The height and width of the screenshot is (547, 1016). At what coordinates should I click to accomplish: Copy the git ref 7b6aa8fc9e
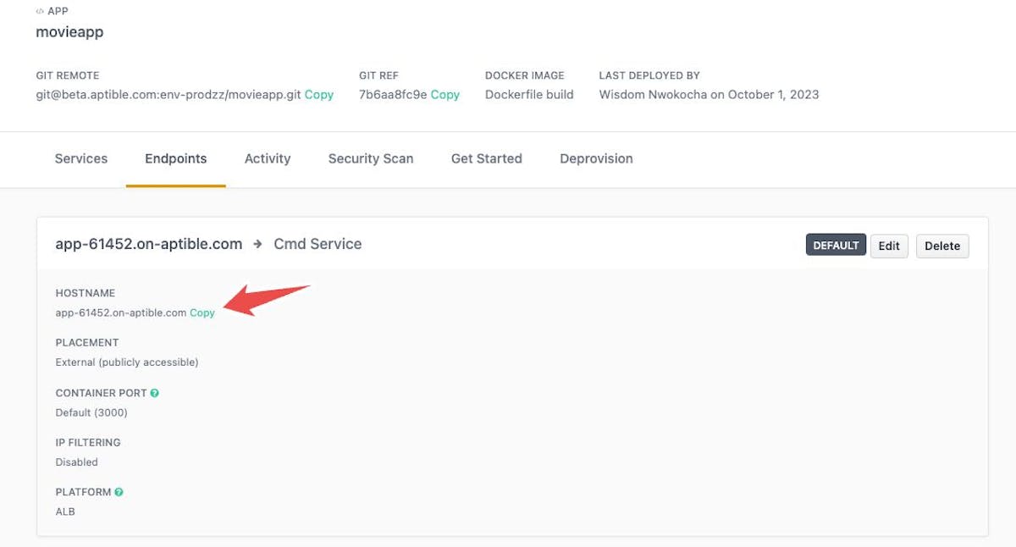click(x=444, y=95)
